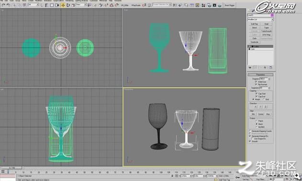
Task: Select the Select and Link tool
Action: coord(14,5)
